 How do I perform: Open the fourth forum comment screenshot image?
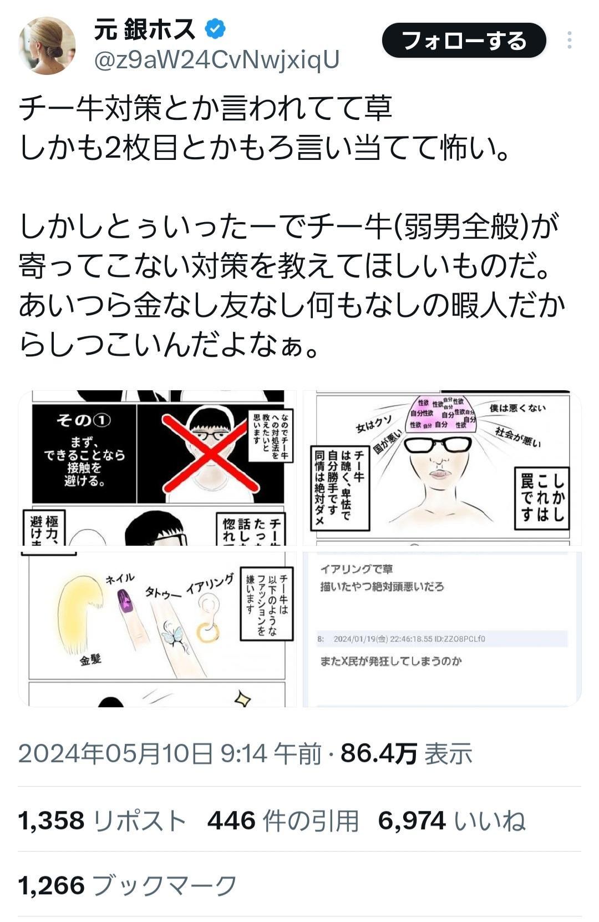(x=442, y=628)
